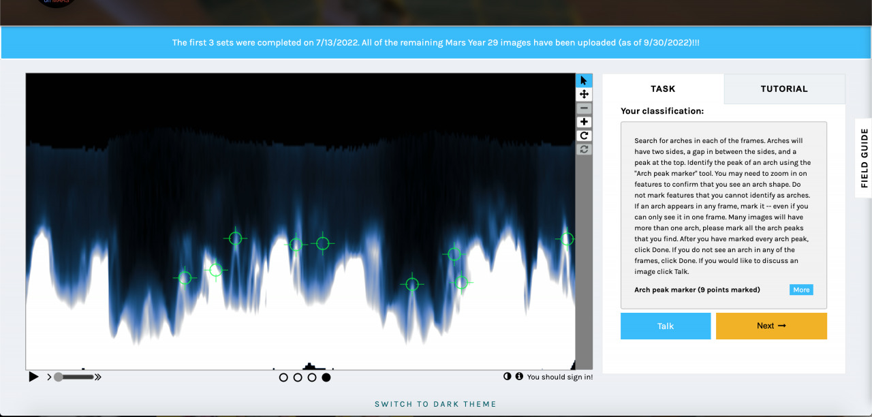Activate the pan move tool
This screenshot has width=872, height=417.
(584, 94)
